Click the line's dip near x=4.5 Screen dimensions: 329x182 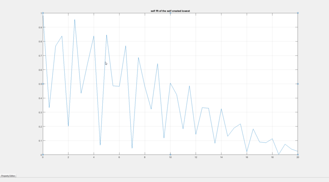pyautogui.click(x=100, y=145)
